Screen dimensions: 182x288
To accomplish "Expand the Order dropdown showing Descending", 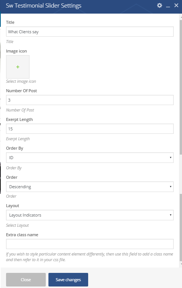I will pyautogui.click(x=90, y=187).
